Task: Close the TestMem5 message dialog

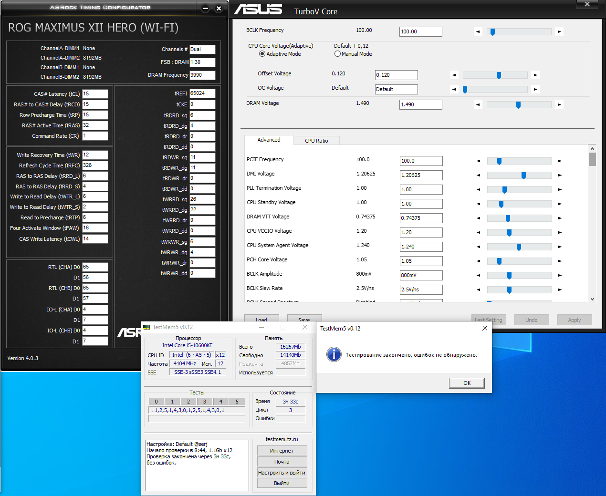Action: 484,328
